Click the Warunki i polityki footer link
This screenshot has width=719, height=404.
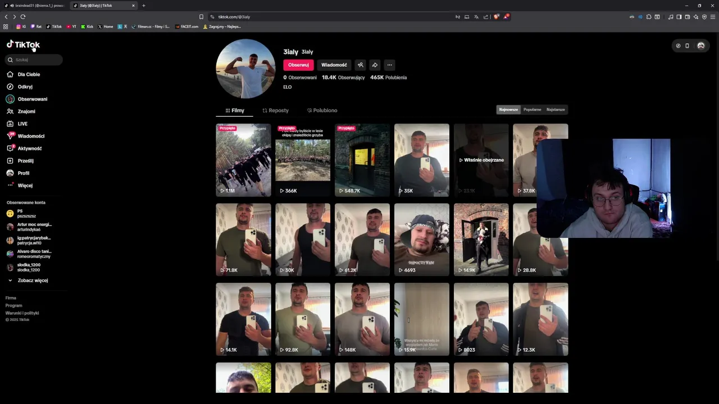[x=22, y=313]
